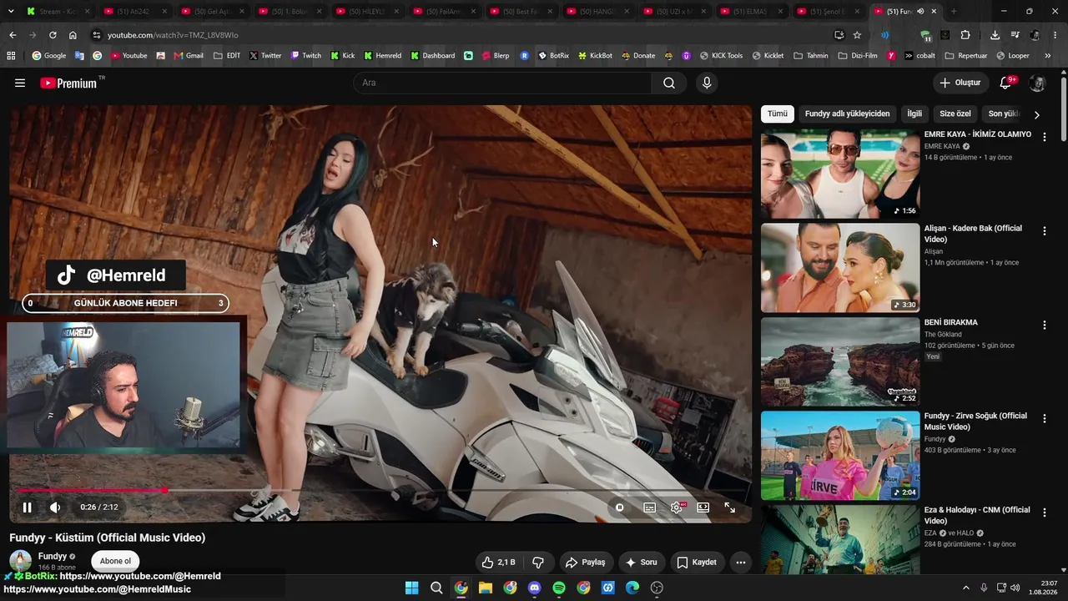Mute the video volume

[x=55, y=507]
